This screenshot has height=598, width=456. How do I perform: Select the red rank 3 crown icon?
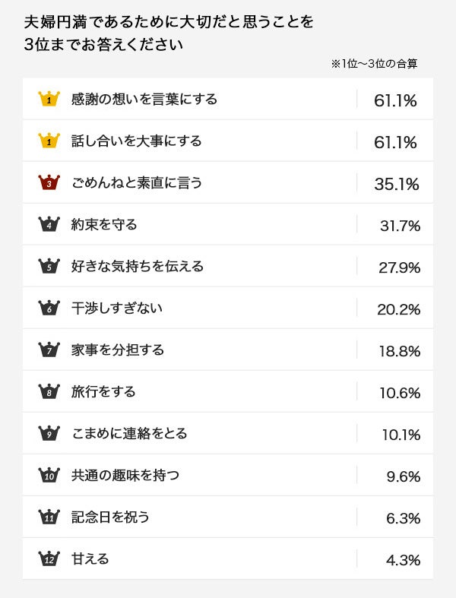pos(49,182)
